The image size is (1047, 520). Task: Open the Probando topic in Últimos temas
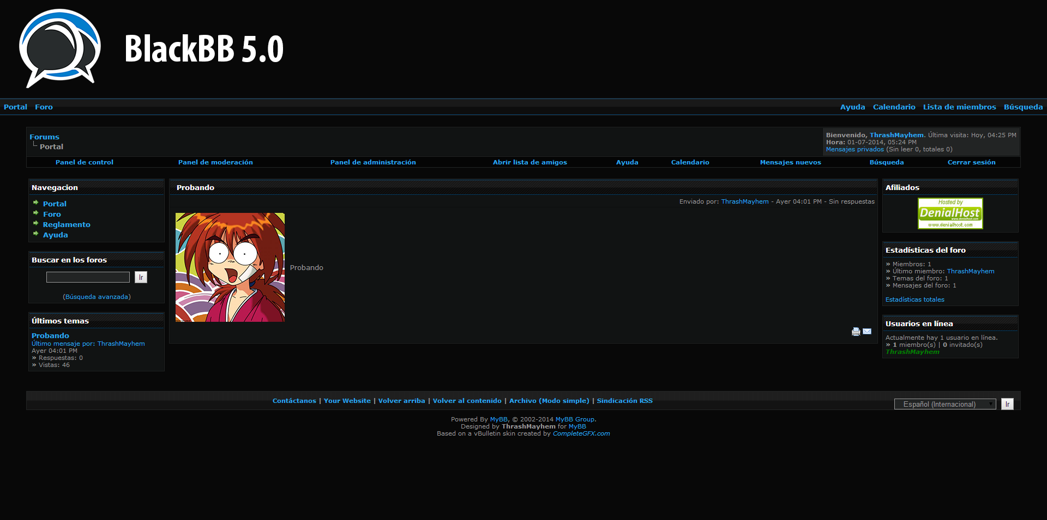(50, 336)
